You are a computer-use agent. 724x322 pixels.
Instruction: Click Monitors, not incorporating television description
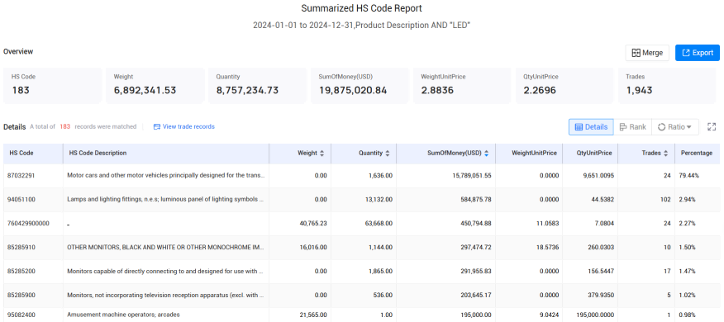pos(166,296)
